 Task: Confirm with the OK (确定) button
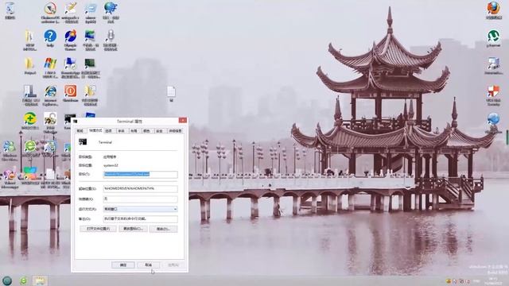(x=123, y=265)
